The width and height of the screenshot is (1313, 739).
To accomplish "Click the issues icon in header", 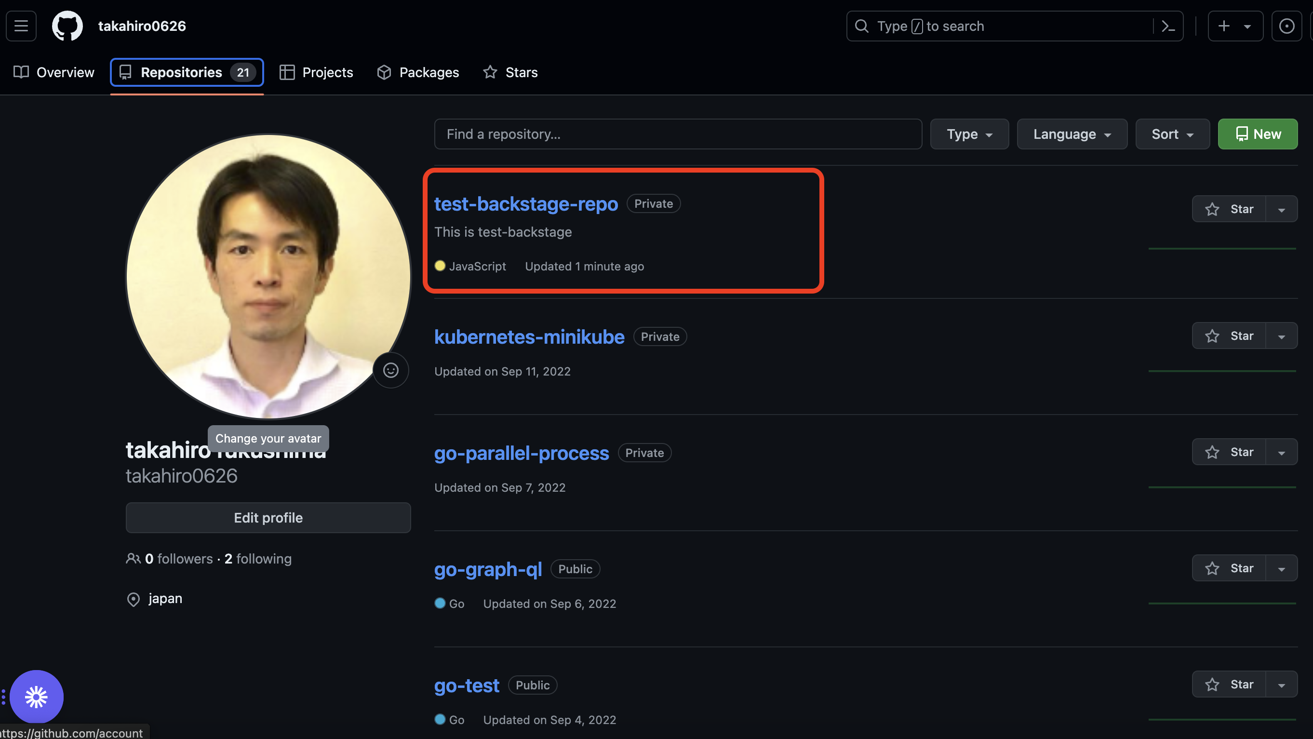I will (x=1286, y=26).
